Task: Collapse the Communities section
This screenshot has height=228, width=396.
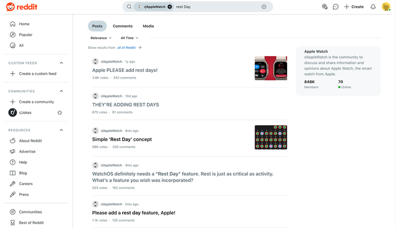Action: (61, 91)
